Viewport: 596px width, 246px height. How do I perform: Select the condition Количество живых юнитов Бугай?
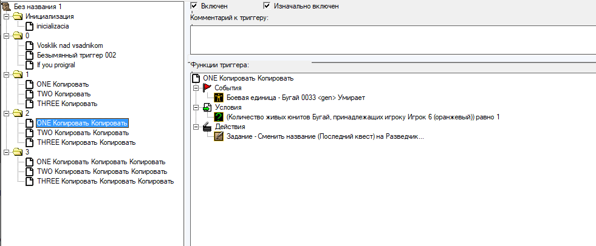pos(363,117)
